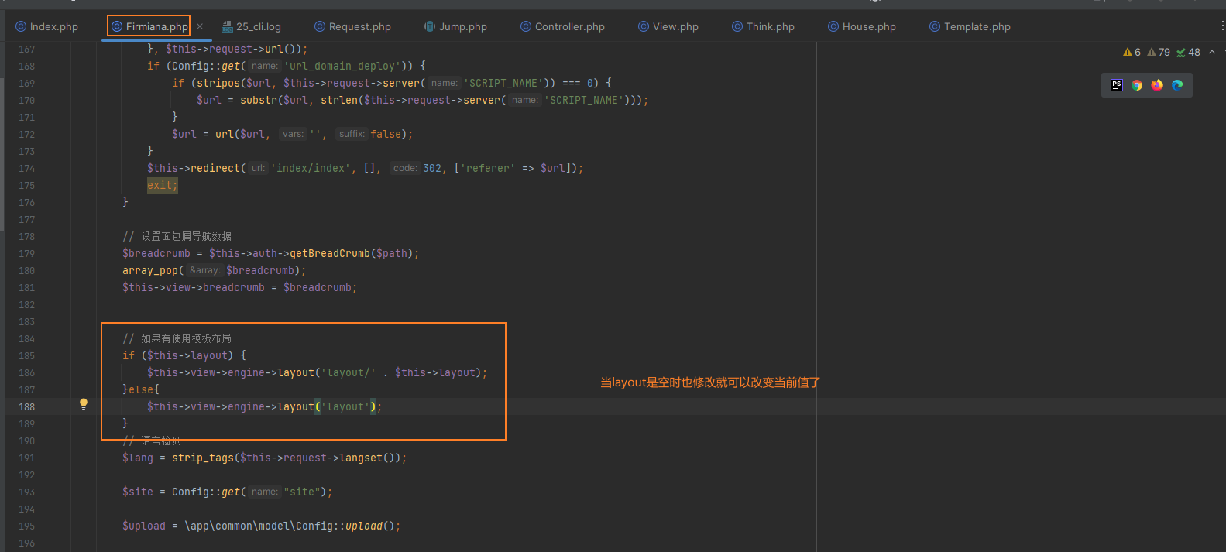Click the highlighted exit; statement
Viewport: 1226px width, 552px height.
coord(163,185)
